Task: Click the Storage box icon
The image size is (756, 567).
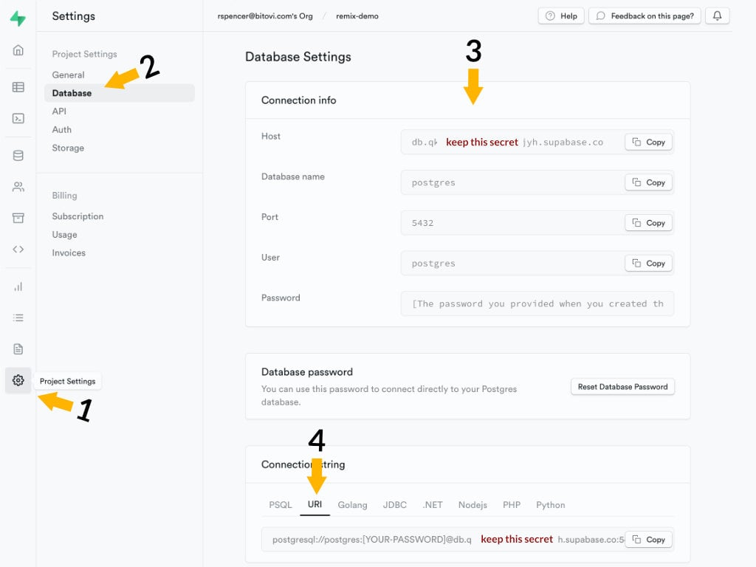Action: [17, 217]
